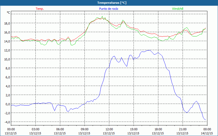Click the 10,0 y-axis value

tap(7, 59)
